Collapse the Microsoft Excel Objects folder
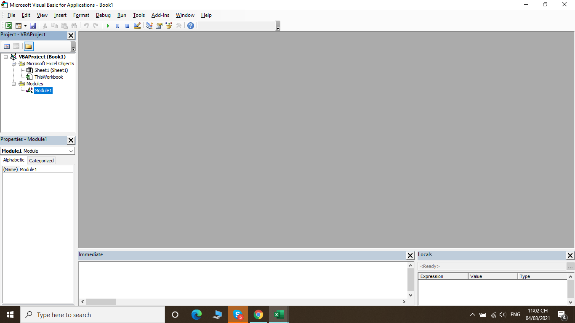 tap(14, 64)
